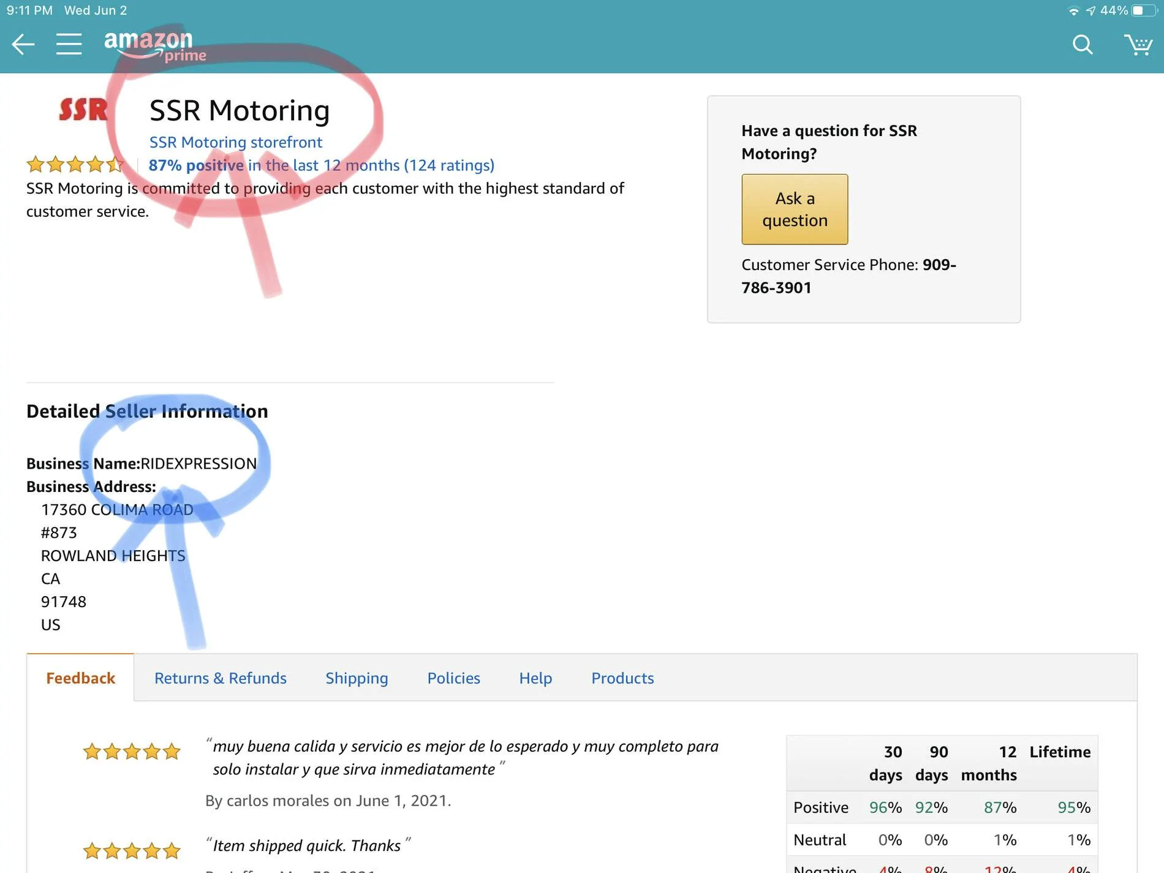
Task: Select 'muy buena calida' review text
Action: 466,758
